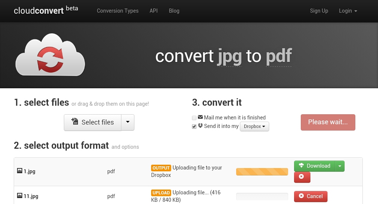The height and width of the screenshot is (204, 378).
Task: Cancel the 11.jpg upload
Action: point(311,197)
